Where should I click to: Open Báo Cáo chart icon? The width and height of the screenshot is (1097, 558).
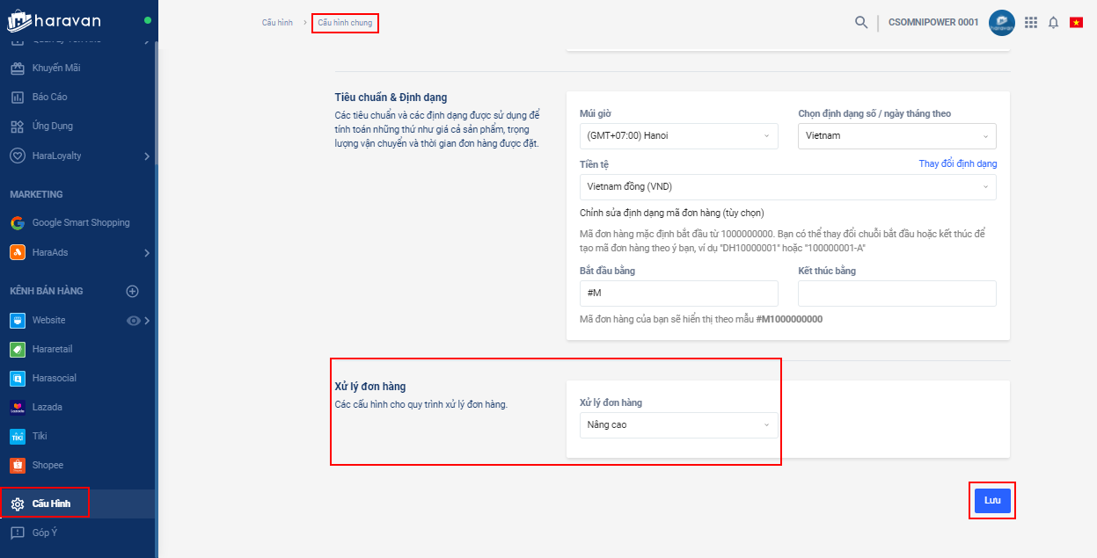(17, 97)
